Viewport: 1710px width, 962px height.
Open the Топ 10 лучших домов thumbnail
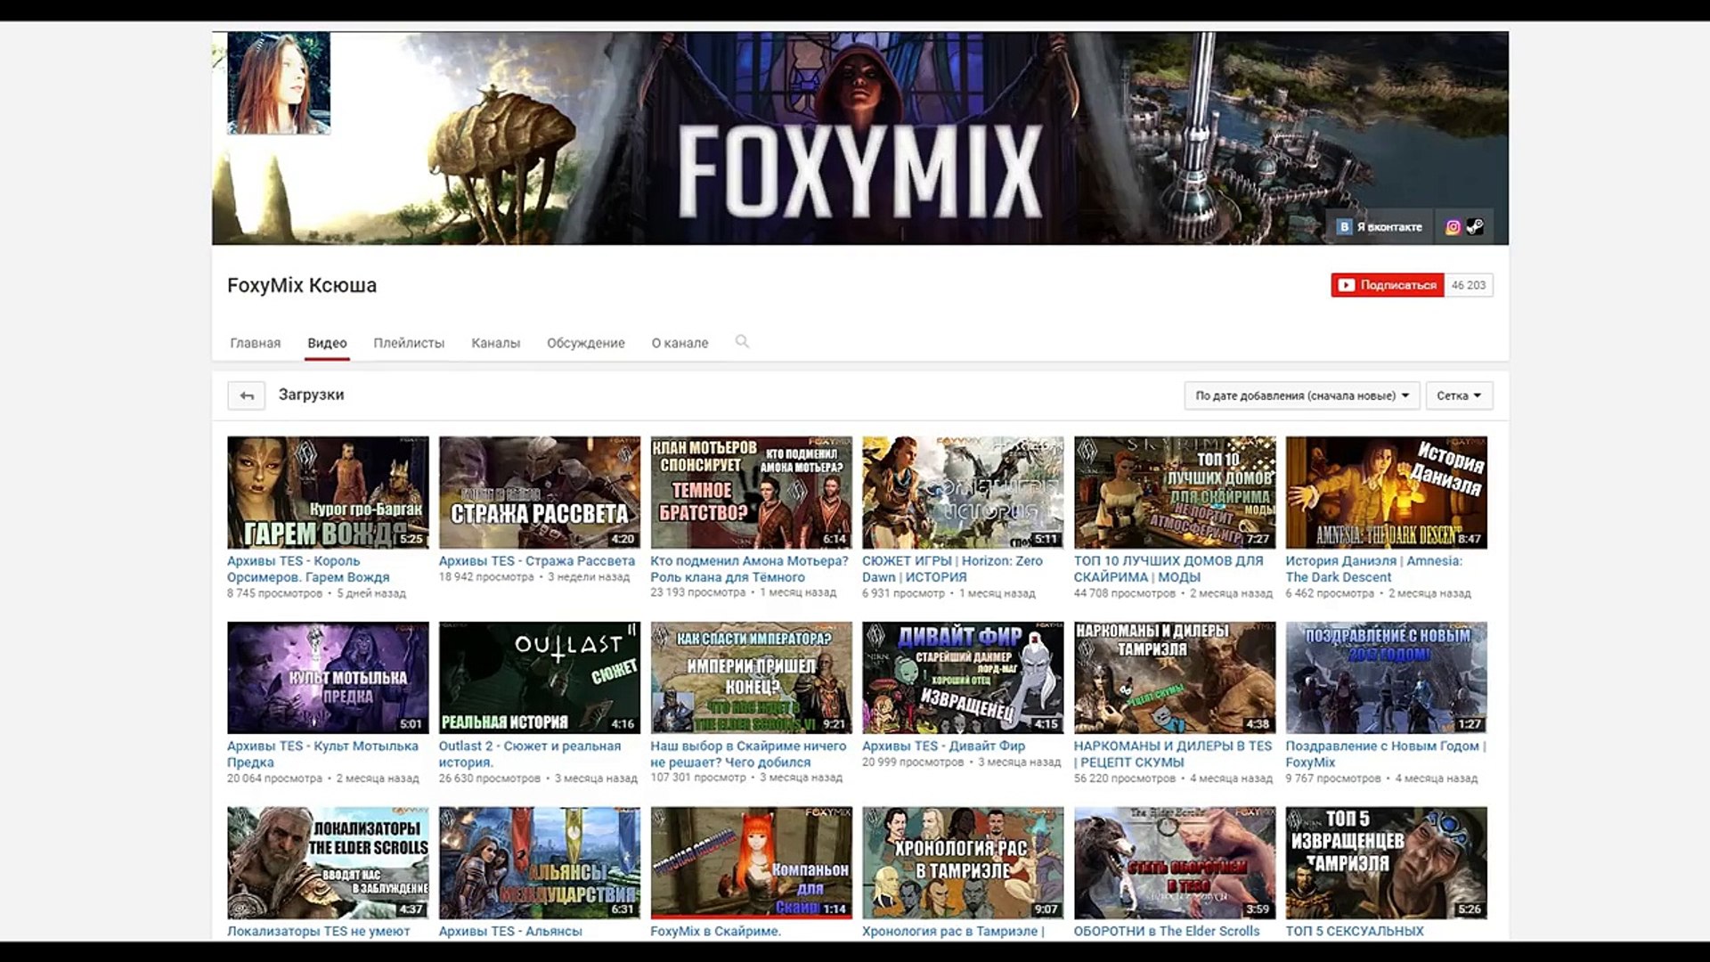tap(1175, 493)
